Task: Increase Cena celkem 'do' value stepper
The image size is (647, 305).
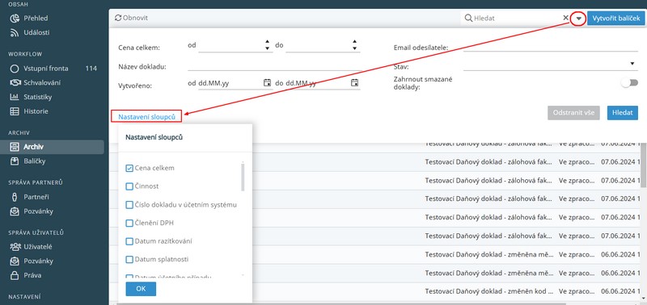Action: tap(354, 42)
